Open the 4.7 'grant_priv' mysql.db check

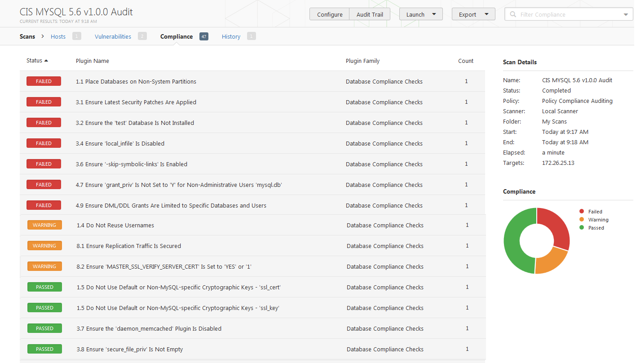tap(179, 185)
